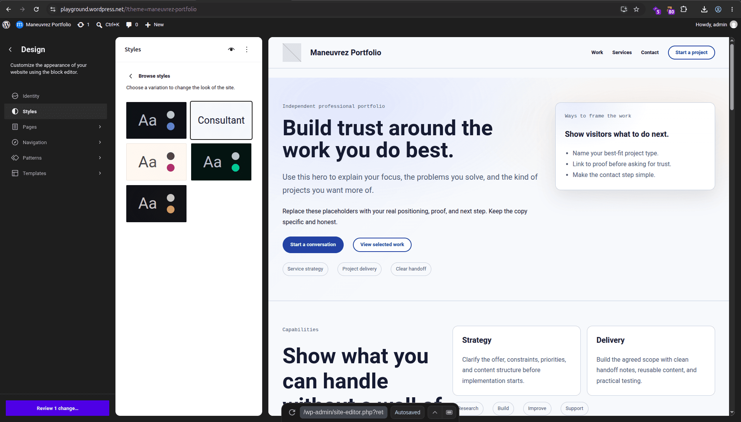
Task: Click the Work navigation link
Action: (597, 53)
